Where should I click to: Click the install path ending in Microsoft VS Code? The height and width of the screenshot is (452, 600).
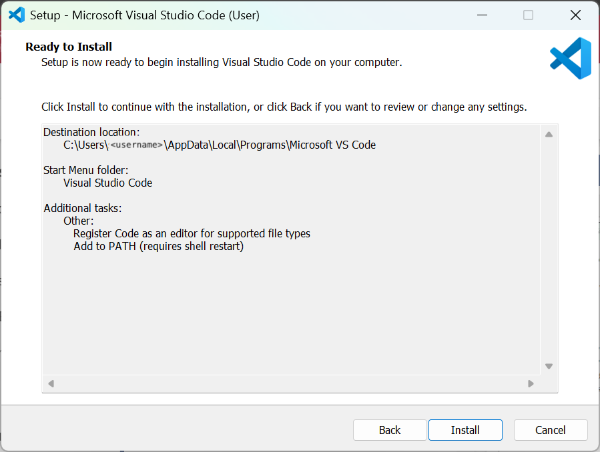[220, 145]
